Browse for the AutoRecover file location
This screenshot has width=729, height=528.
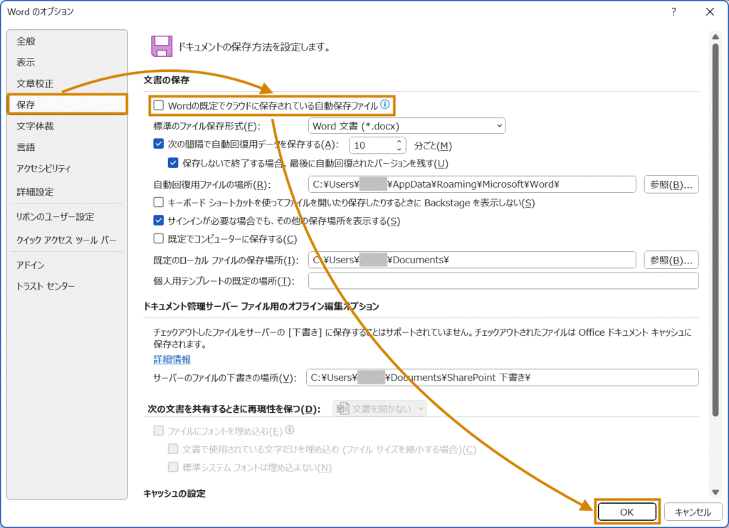[671, 184]
